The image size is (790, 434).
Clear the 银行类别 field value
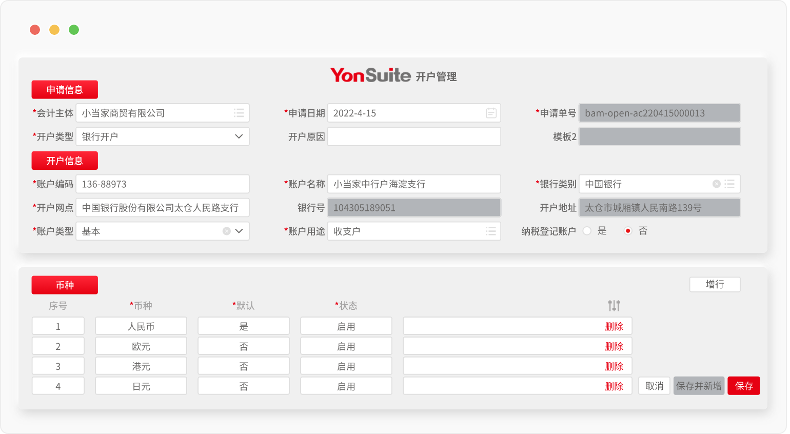click(716, 184)
